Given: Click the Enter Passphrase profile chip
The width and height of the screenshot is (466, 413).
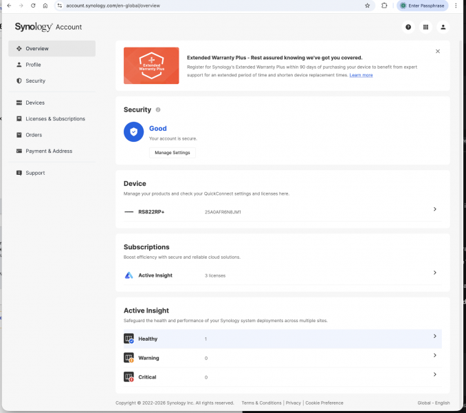Looking at the screenshot, I should 422,6.
